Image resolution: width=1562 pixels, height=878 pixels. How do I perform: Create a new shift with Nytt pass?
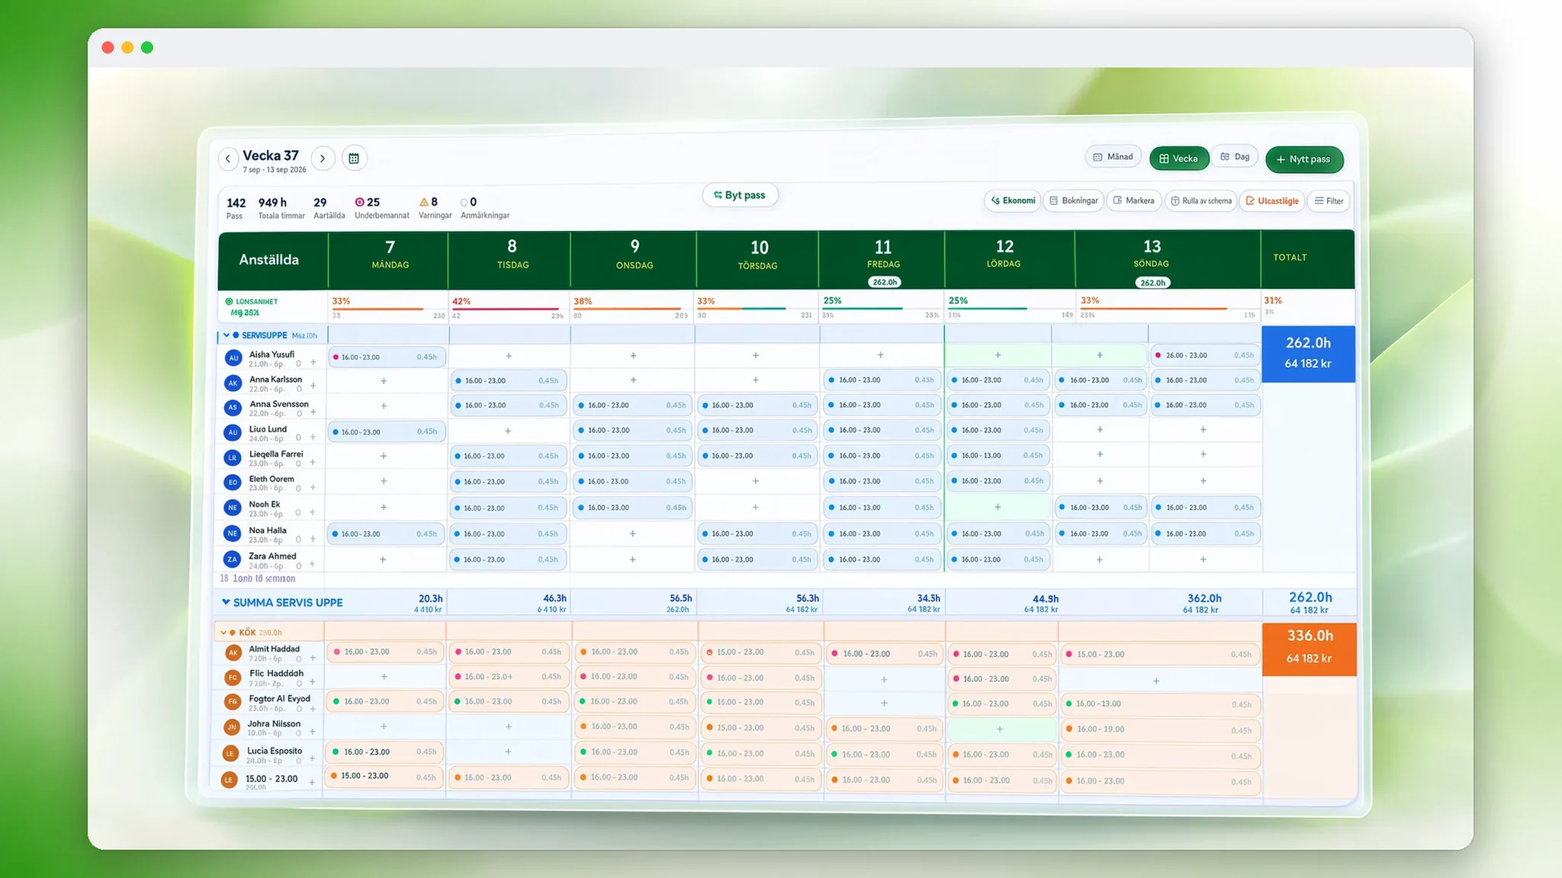1304,159
